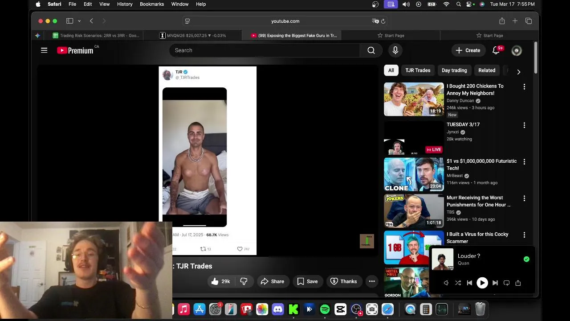Dislike the current video
The width and height of the screenshot is (570, 321).
(244, 281)
